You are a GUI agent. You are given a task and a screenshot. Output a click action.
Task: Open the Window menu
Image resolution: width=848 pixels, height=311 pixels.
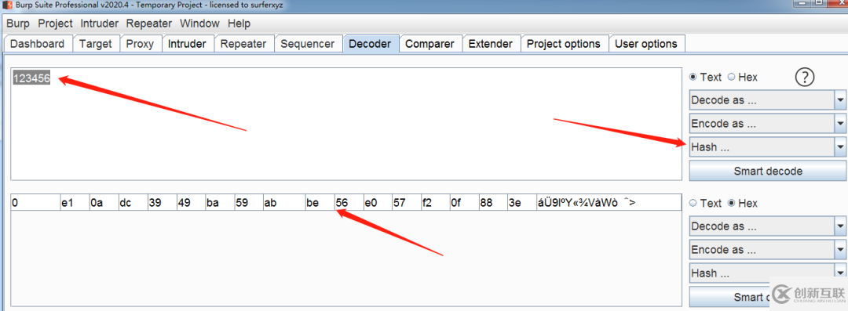(199, 24)
